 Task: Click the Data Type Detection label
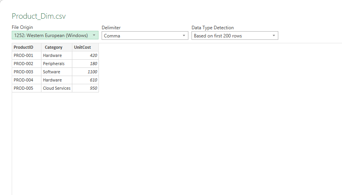tap(213, 28)
